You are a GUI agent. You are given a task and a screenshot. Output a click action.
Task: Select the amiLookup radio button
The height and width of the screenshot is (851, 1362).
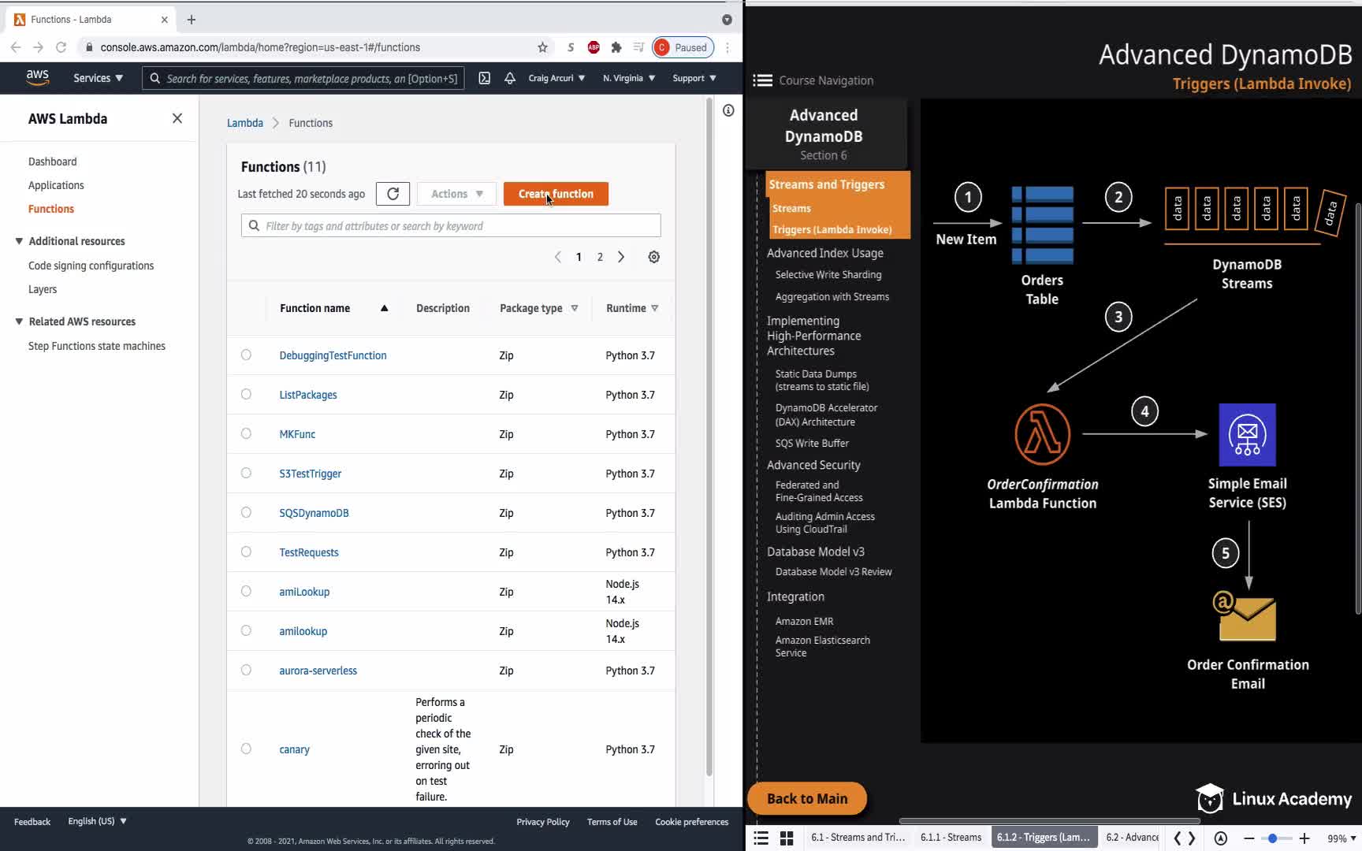click(246, 592)
